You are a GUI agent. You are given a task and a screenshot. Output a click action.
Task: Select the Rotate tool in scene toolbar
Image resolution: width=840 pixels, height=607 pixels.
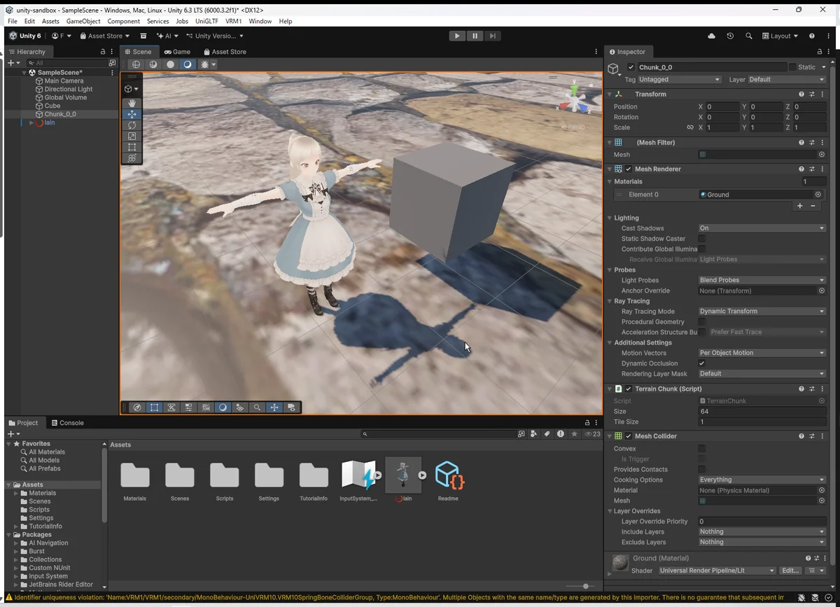coord(132,125)
